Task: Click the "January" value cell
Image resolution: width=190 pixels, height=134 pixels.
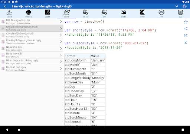Action: (98, 60)
